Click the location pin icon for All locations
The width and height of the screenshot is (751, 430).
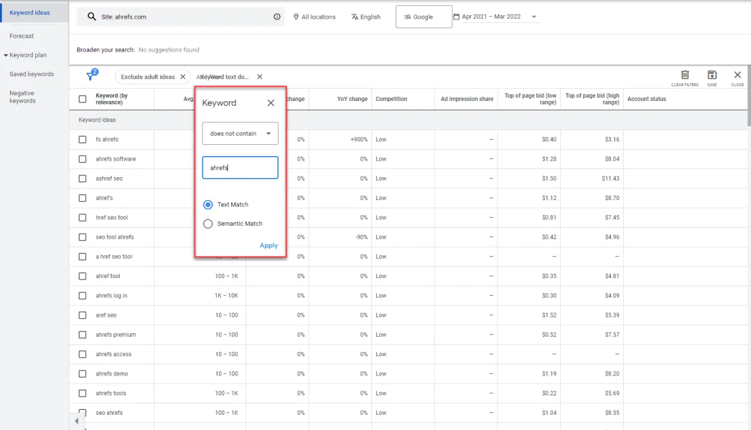point(296,16)
